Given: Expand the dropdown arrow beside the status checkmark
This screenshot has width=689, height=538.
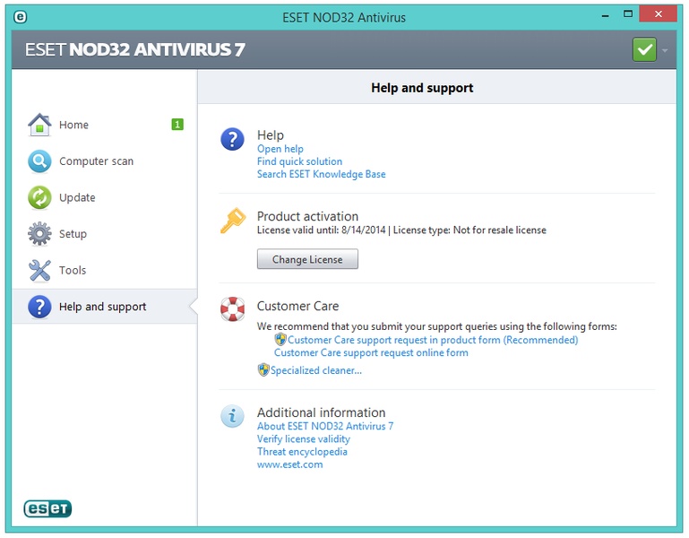Looking at the screenshot, I should click(x=665, y=50).
